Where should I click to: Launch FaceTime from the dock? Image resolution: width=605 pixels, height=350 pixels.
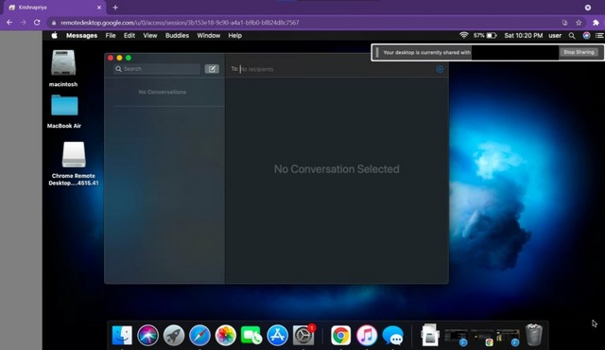point(251,335)
